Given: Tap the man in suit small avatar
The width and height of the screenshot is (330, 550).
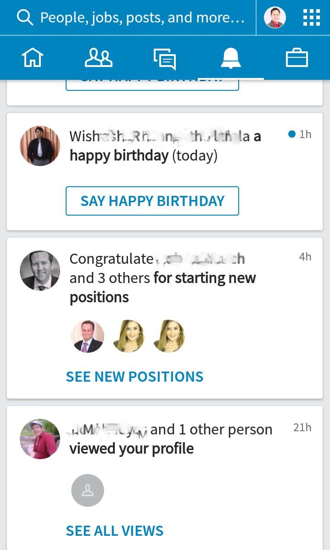Looking at the screenshot, I should 88,336.
